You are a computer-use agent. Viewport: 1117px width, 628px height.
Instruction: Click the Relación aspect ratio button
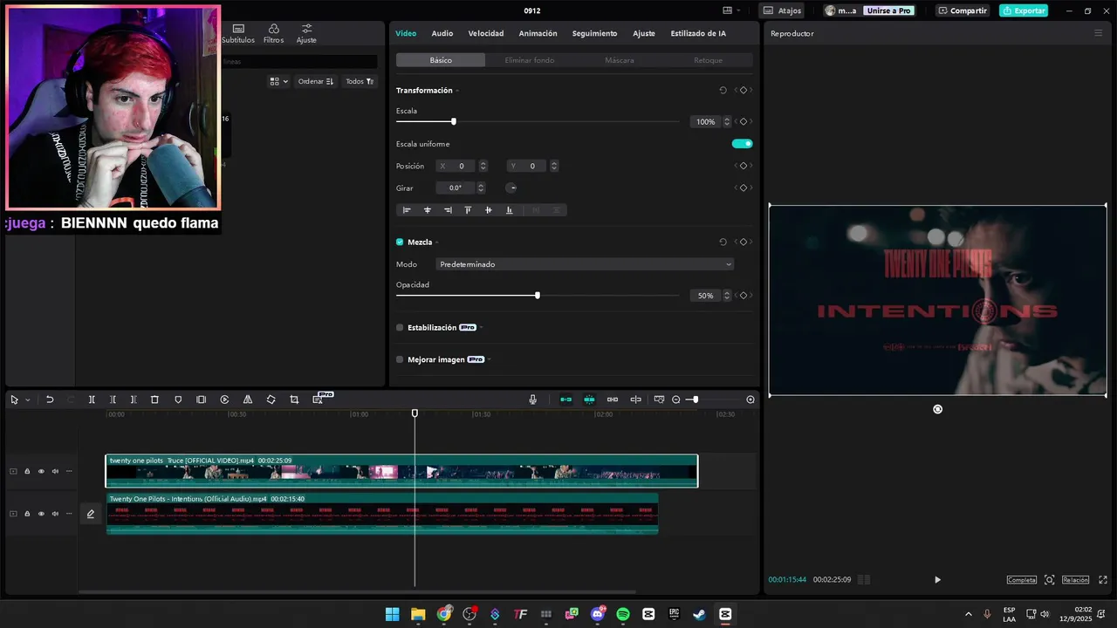point(1076,580)
